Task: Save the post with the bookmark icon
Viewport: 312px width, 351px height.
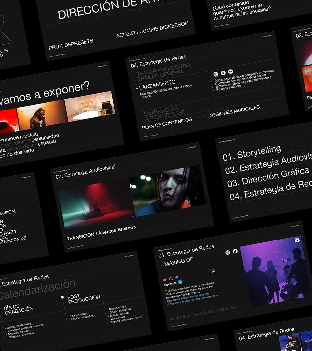Action: [214, 271]
